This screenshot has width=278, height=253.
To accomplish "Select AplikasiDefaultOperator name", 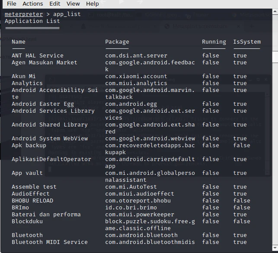I will (51, 159).
